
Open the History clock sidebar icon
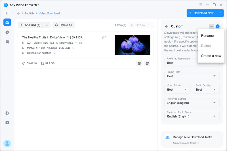point(7,32)
